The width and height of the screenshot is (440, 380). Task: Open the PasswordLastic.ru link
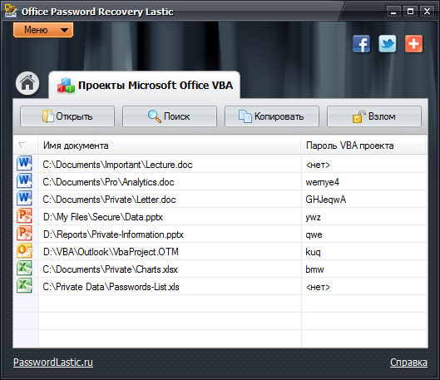tap(53, 362)
